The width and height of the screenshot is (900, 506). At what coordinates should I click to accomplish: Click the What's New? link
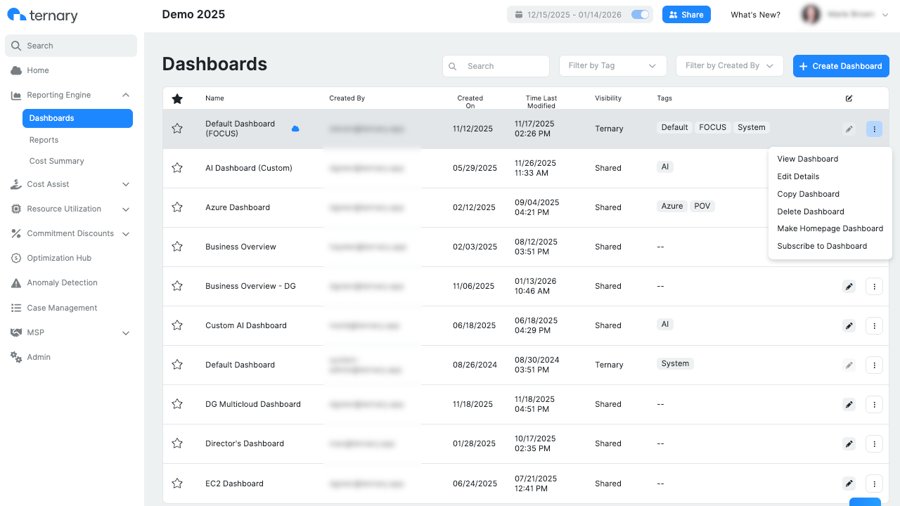[755, 14]
